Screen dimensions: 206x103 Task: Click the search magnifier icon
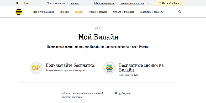click(x=180, y=12)
